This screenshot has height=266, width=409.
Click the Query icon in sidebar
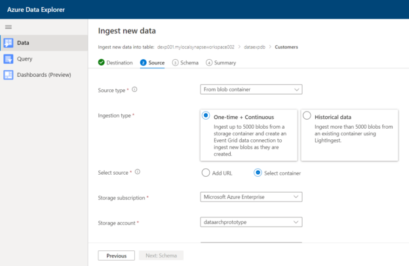coord(9,59)
